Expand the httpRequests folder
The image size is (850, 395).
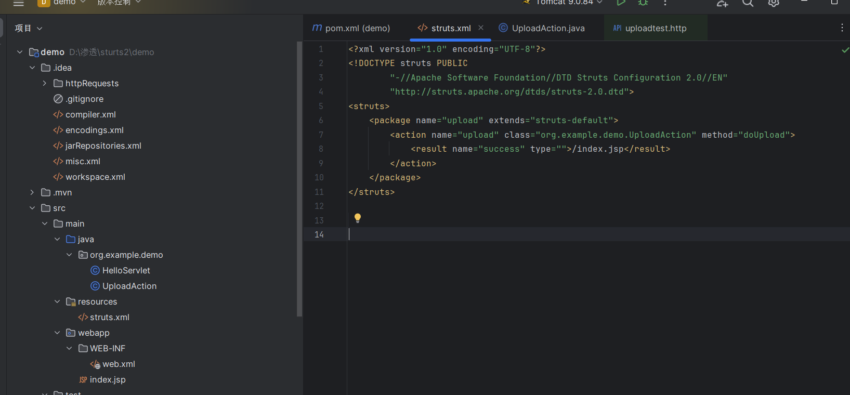(x=45, y=83)
